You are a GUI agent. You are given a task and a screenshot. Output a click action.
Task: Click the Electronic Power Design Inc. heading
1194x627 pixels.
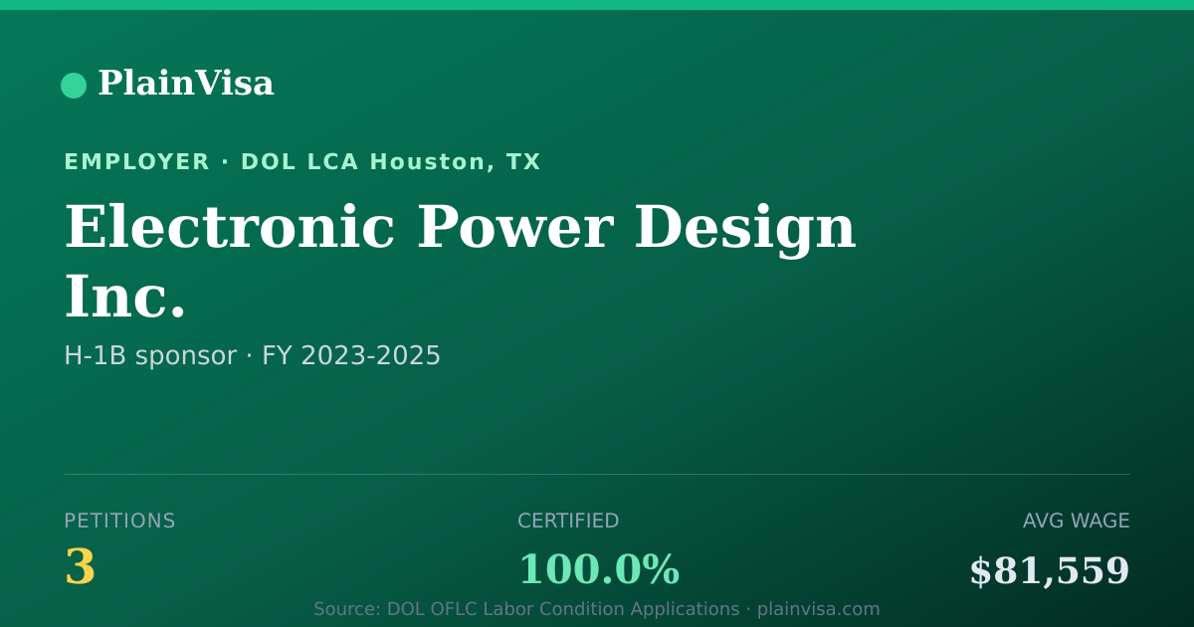point(460,262)
